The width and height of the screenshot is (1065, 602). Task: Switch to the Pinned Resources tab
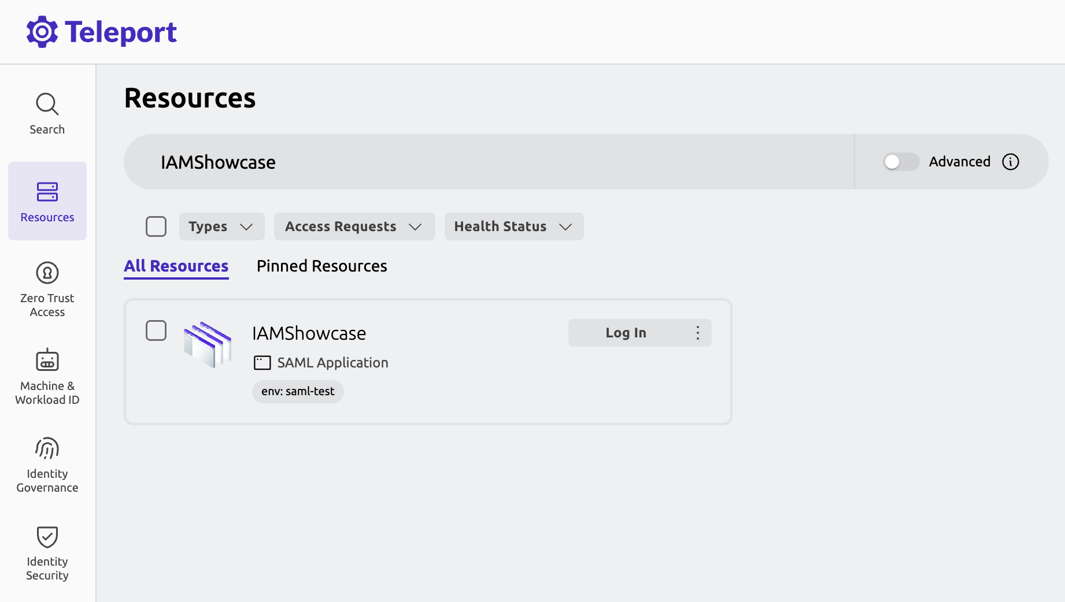tap(321, 266)
